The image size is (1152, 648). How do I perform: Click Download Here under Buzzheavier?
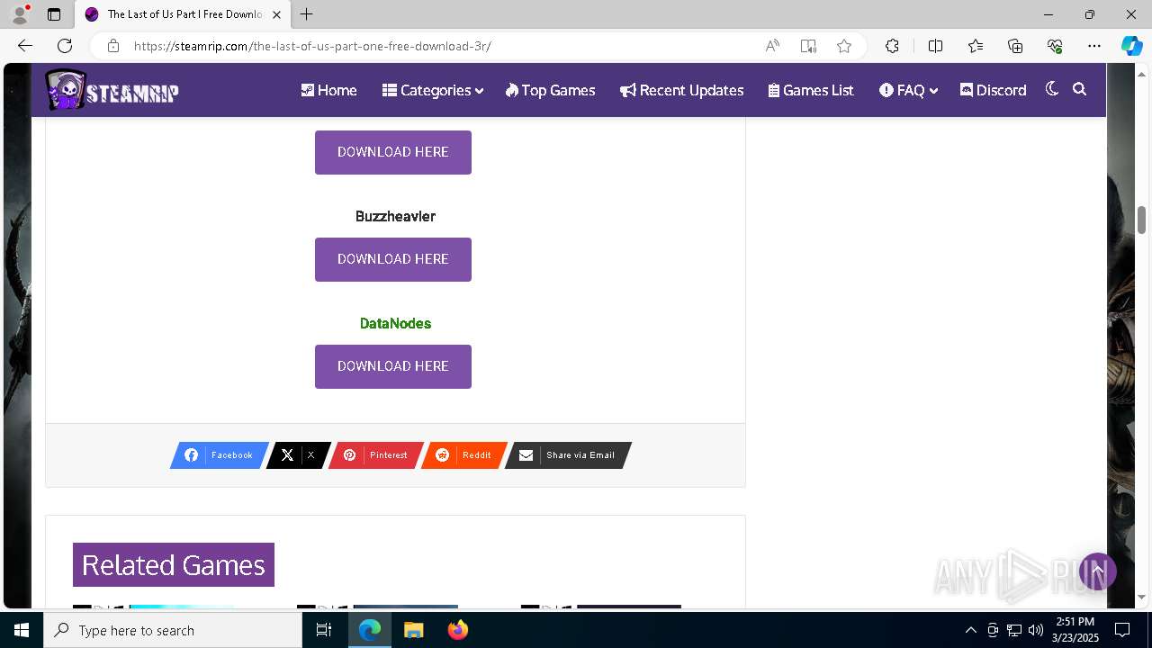pos(393,259)
